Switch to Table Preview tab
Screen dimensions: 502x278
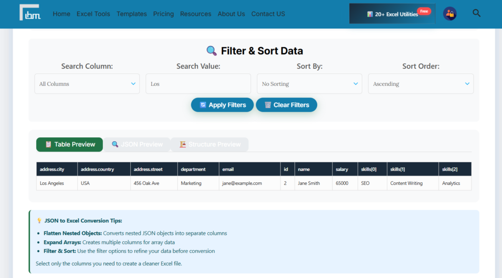pos(70,145)
